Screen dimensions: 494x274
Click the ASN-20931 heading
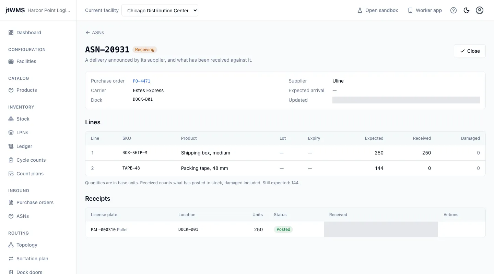pyautogui.click(x=107, y=50)
